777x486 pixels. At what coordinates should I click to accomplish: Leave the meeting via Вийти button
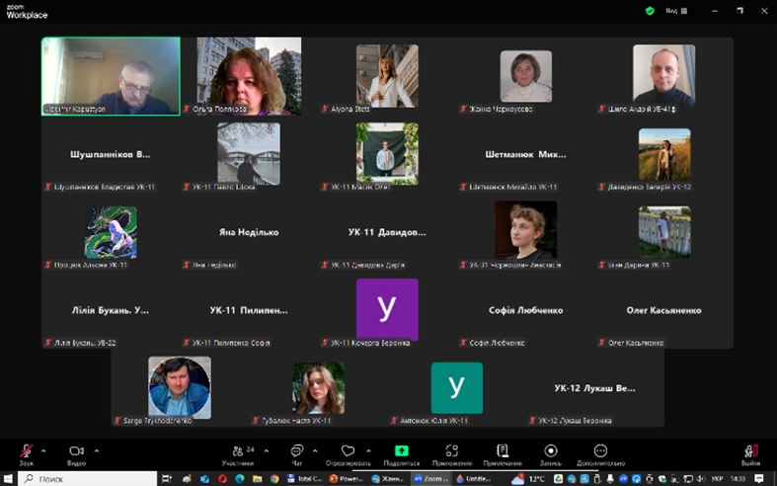click(750, 453)
